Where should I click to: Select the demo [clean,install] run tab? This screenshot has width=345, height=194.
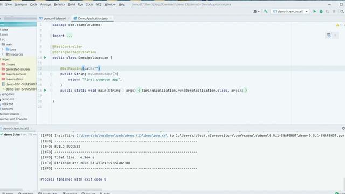[x=16, y=128]
